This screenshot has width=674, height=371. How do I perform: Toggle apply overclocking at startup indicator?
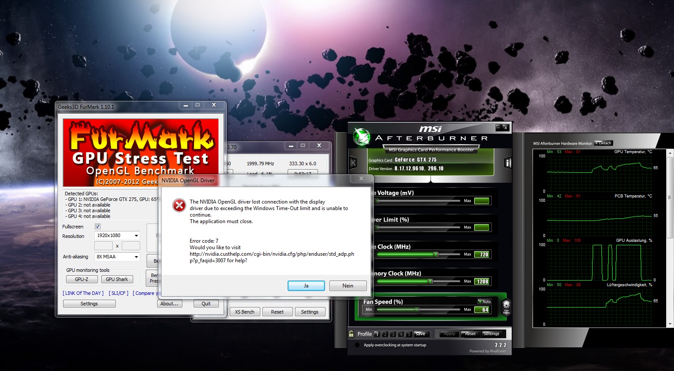pyautogui.click(x=357, y=345)
